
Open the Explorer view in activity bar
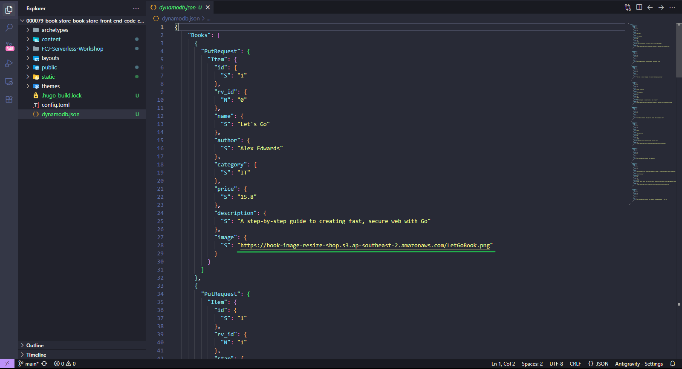click(x=9, y=9)
